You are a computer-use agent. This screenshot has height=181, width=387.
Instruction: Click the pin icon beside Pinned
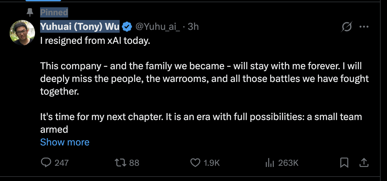[x=31, y=12]
